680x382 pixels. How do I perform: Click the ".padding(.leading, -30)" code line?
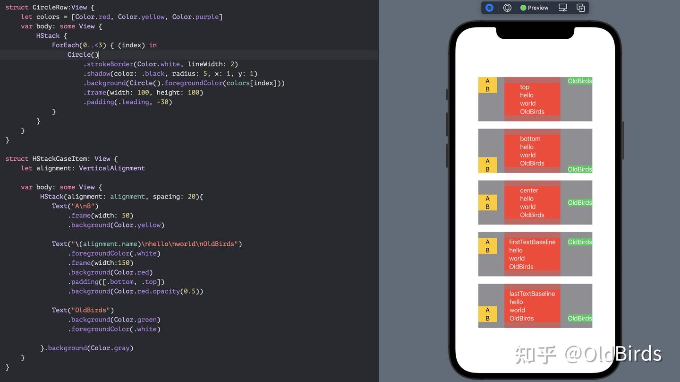coord(127,102)
